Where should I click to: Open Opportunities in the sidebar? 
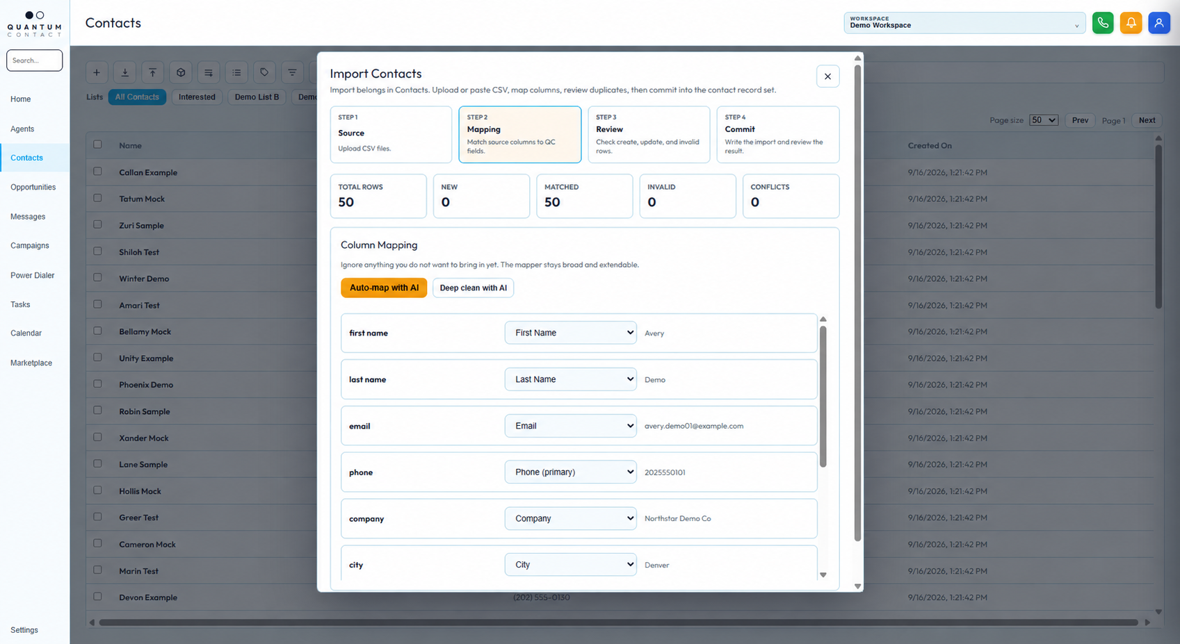click(33, 188)
